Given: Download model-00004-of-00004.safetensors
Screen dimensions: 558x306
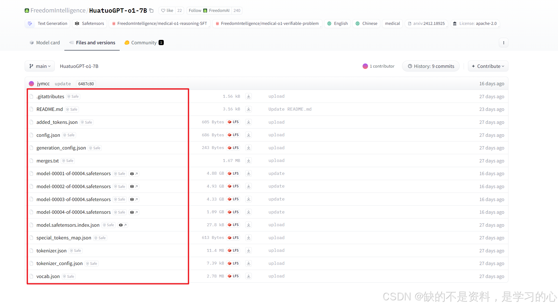Looking at the screenshot, I should coord(249,212).
